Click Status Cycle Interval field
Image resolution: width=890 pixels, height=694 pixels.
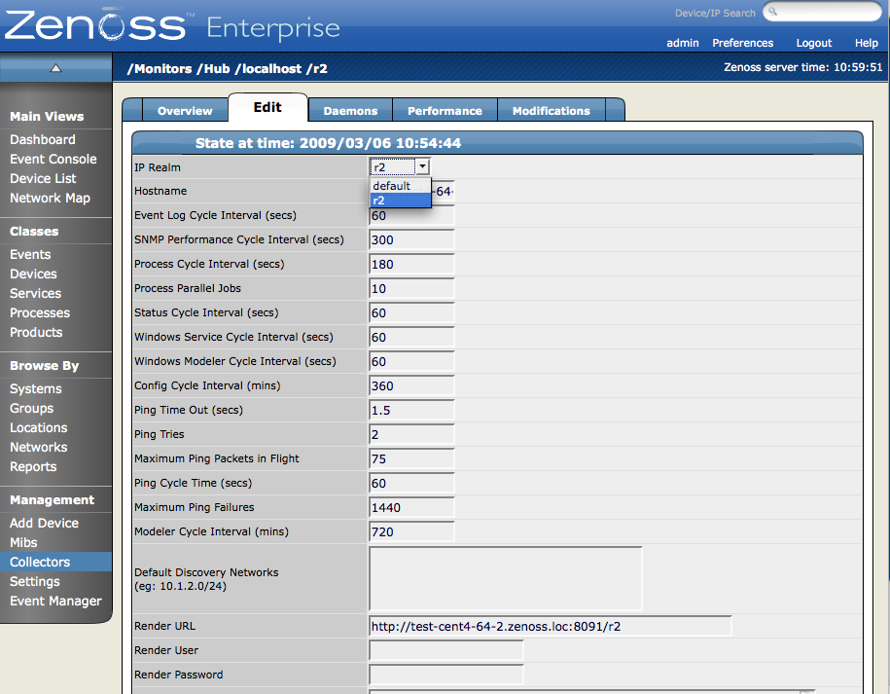(411, 312)
